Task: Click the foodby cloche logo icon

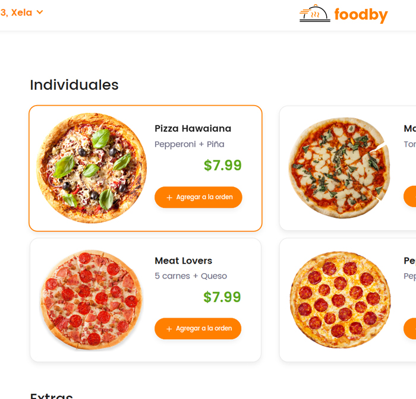Action: [314, 14]
